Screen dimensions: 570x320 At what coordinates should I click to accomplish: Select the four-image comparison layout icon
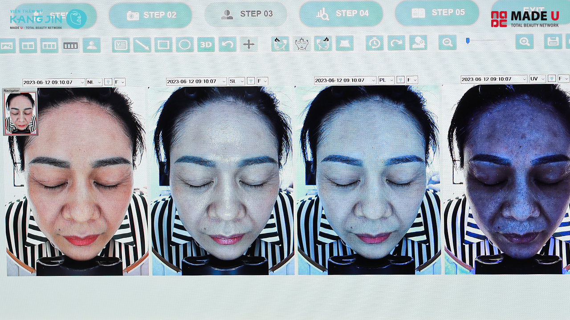click(x=70, y=44)
